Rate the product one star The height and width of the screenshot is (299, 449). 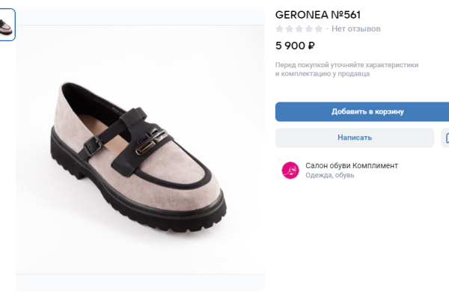pos(280,29)
